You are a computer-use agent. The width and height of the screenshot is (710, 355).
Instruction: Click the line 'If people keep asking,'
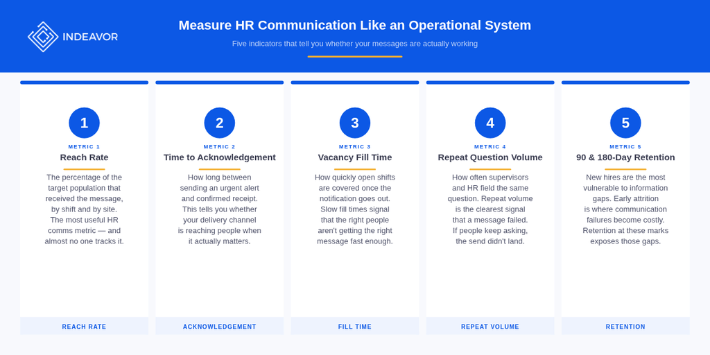(x=490, y=230)
